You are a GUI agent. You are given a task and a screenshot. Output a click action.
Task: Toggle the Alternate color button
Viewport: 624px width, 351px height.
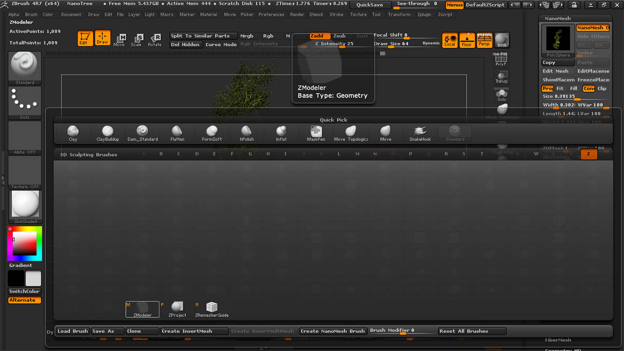tap(24, 300)
